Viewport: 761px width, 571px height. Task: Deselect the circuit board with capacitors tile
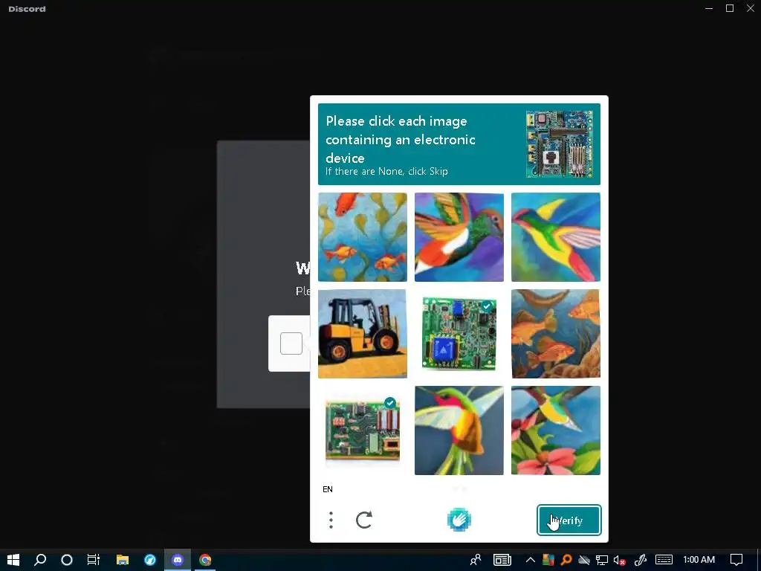(363, 430)
